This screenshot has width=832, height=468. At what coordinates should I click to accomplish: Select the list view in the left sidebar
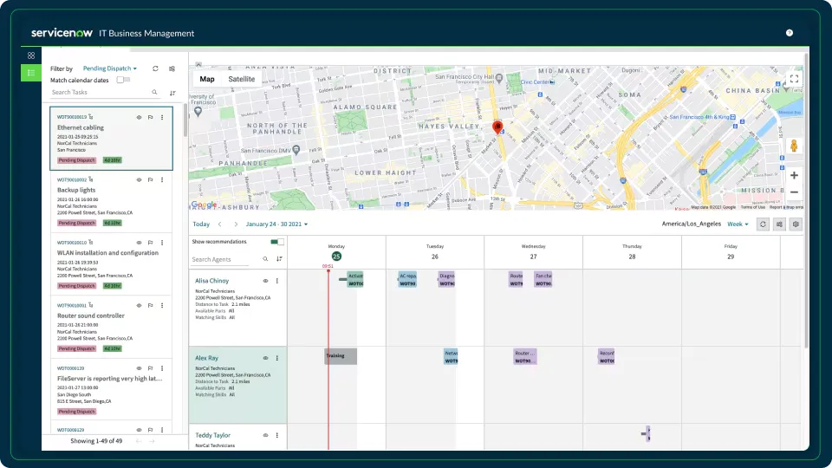31,73
